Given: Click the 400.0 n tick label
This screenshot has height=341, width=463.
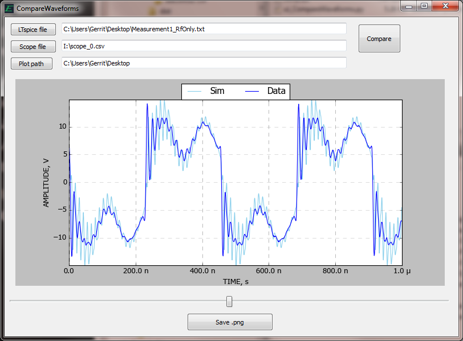Looking at the screenshot, I should tap(202, 272).
